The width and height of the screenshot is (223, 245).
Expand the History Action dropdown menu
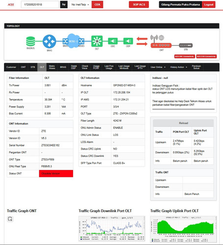(178, 67)
